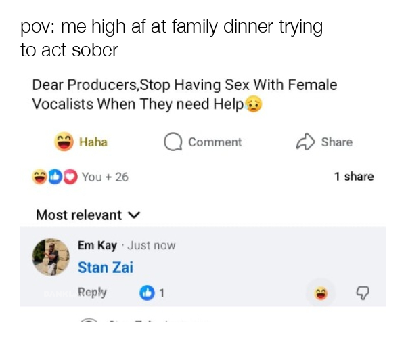Click the blue like icon on Em Kay's comment
The image size is (406, 342).
146,293
